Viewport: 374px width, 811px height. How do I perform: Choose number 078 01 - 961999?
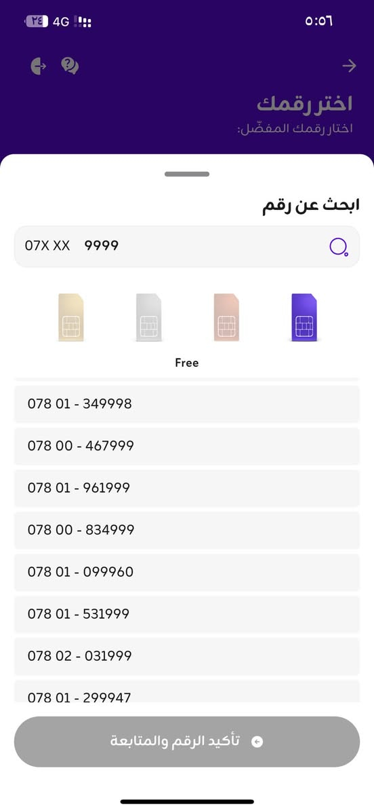(187, 488)
